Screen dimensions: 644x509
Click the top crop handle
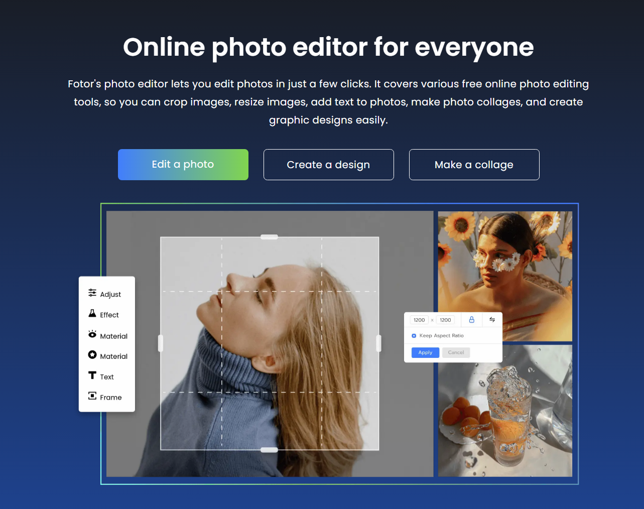[270, 237]
